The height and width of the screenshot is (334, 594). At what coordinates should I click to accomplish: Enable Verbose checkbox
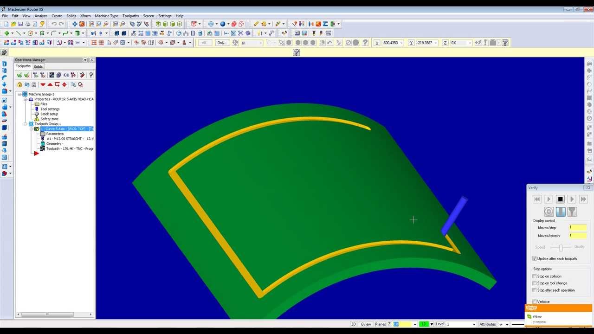point(535,302)
